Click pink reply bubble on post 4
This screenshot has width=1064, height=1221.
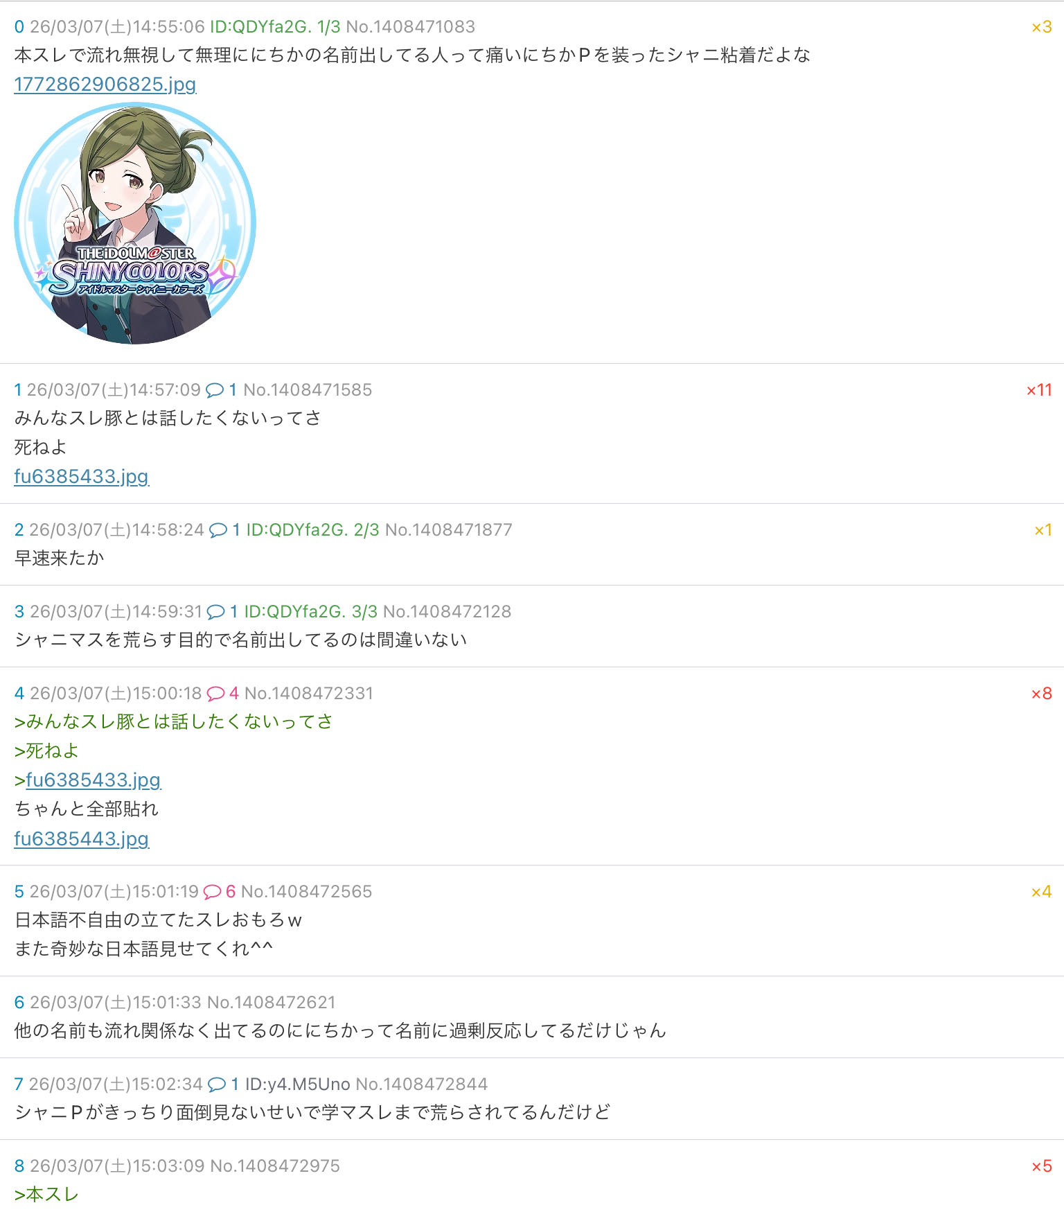215,694
